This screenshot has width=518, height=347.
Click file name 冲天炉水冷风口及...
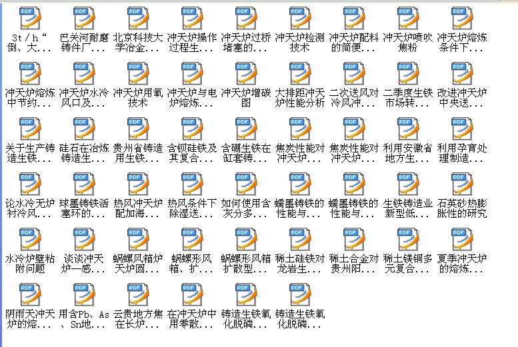click(x=84, y=98)
